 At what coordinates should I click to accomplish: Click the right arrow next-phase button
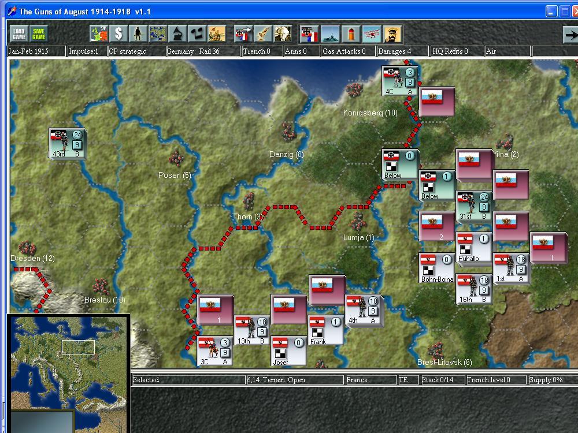click(570, 35)
